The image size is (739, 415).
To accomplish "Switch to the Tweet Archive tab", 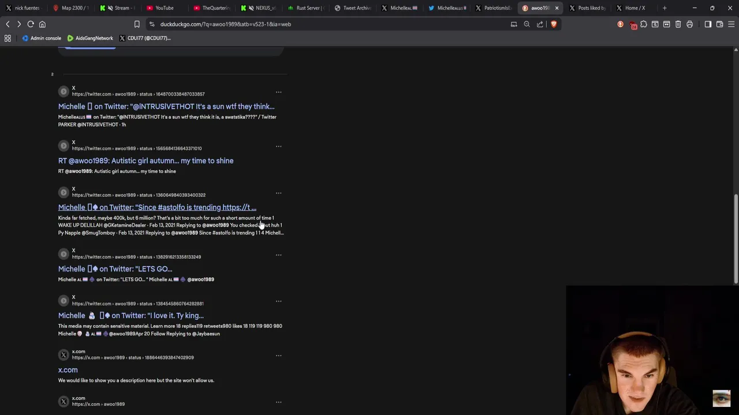I will coord(353,8).
